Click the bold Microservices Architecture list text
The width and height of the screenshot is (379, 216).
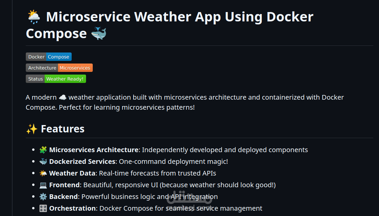(94, 149)
